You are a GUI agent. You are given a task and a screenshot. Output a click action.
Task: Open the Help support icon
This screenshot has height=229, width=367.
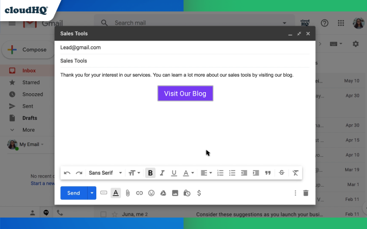tap(325, 23)
